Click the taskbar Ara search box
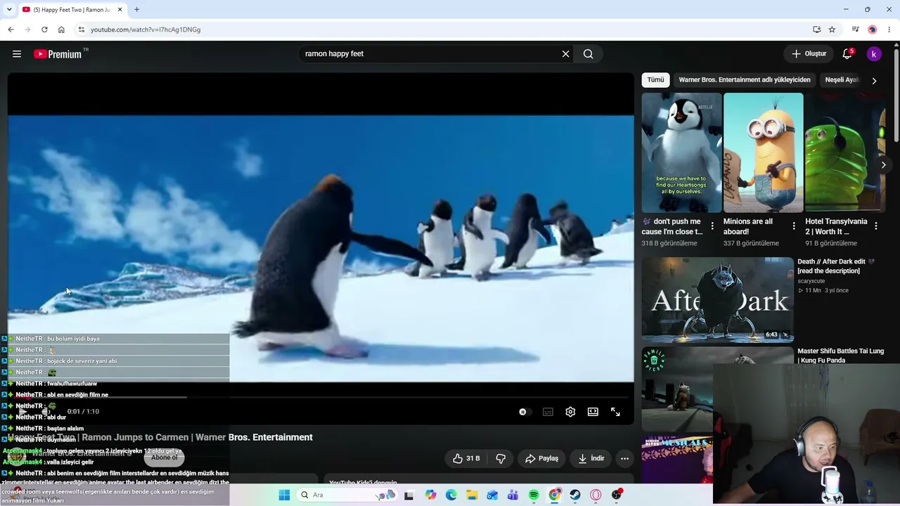 tap(346, 495)
